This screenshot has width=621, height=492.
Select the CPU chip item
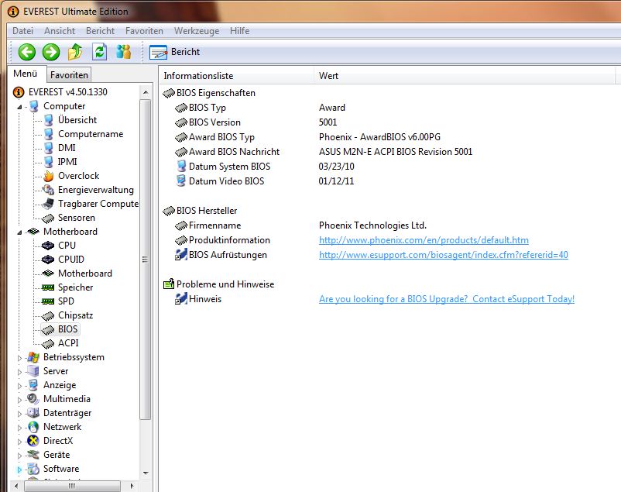click(67, 246)
